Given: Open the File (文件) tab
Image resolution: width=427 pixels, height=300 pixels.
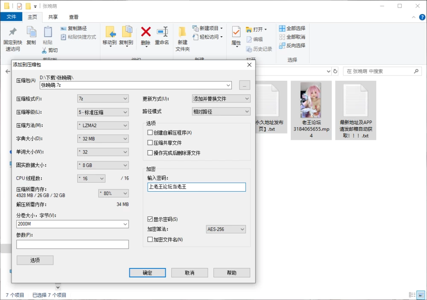Looking at the screenshot, I should [x=11, y=17].
